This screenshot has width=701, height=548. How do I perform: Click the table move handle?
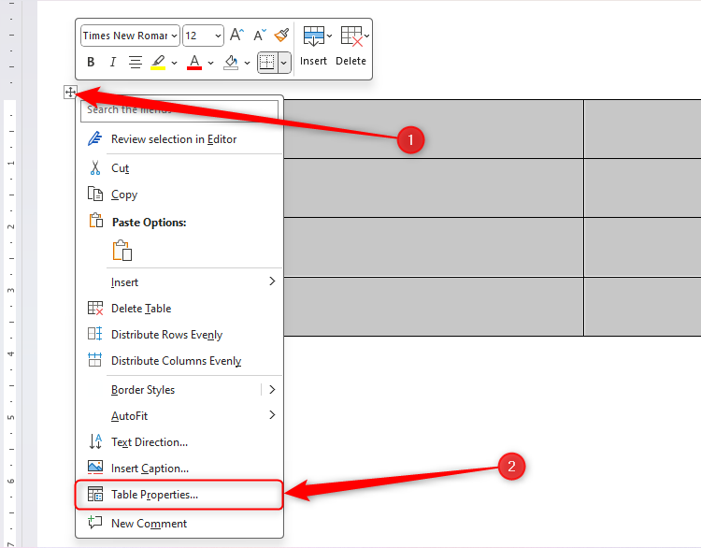tap(70, 93)
